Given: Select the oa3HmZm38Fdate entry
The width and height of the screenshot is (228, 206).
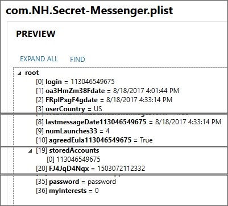Looking at the screenshot, I should pyautogui.click(x=107, y=91).
